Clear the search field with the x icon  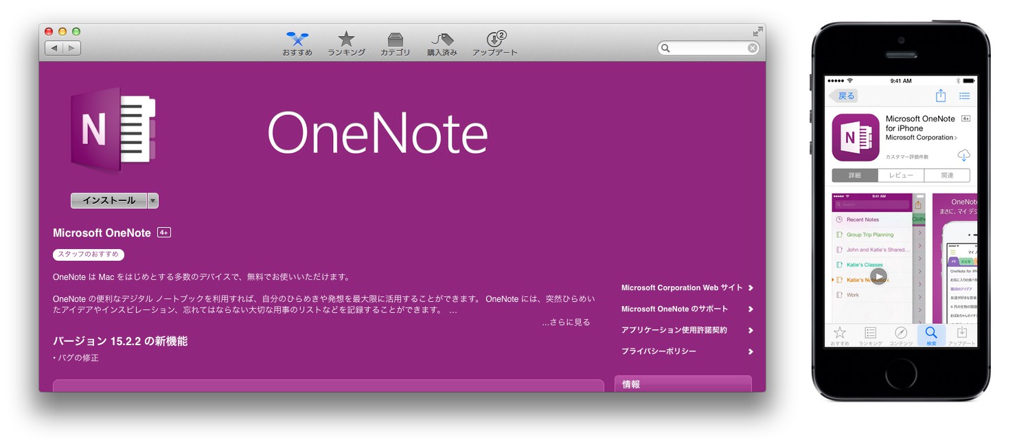coord(753,48)
